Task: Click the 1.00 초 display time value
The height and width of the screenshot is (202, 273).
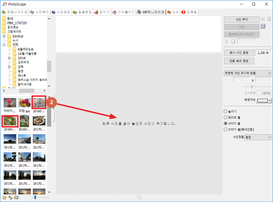Action: [263, 53]
